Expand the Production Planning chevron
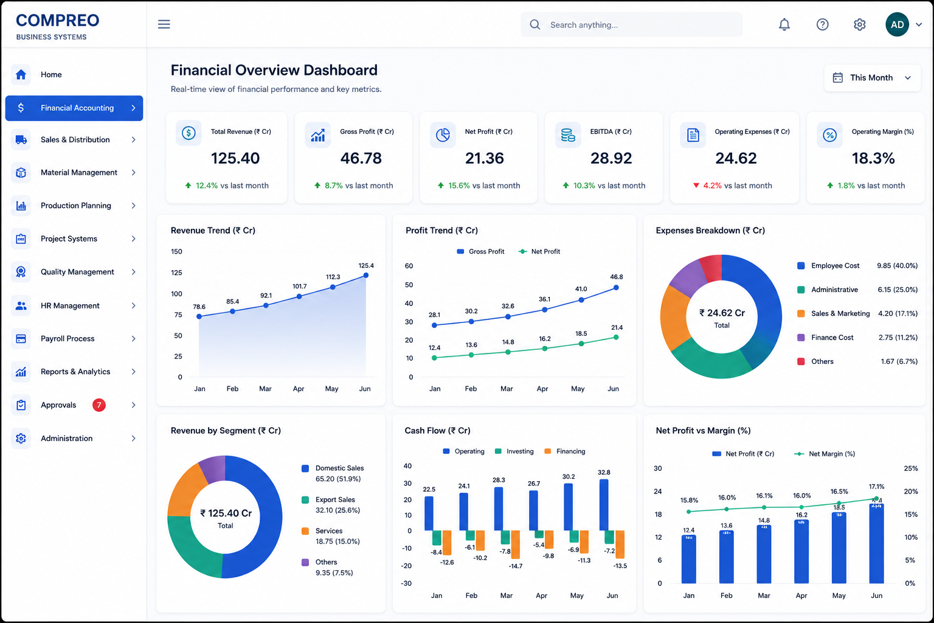Screen dimensions: 934x623 (133, 206)
